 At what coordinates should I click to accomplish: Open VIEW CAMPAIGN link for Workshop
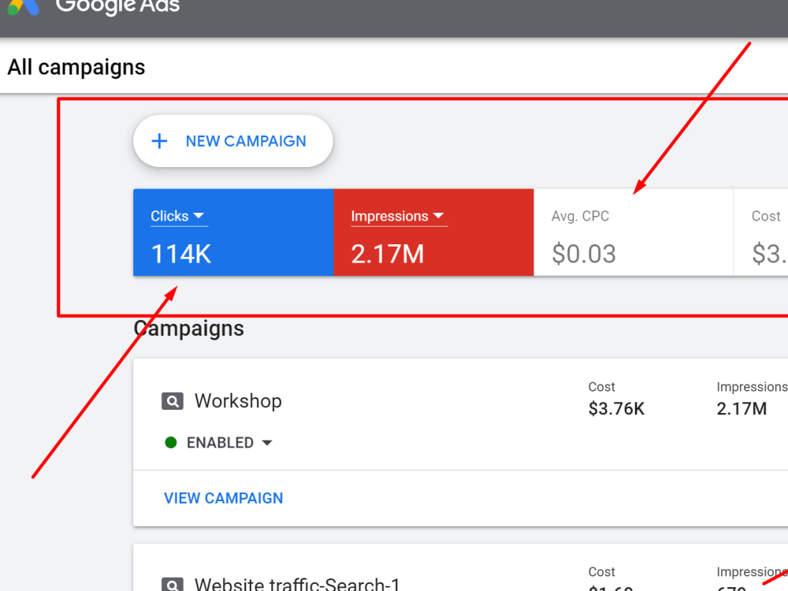pos(224,498)
